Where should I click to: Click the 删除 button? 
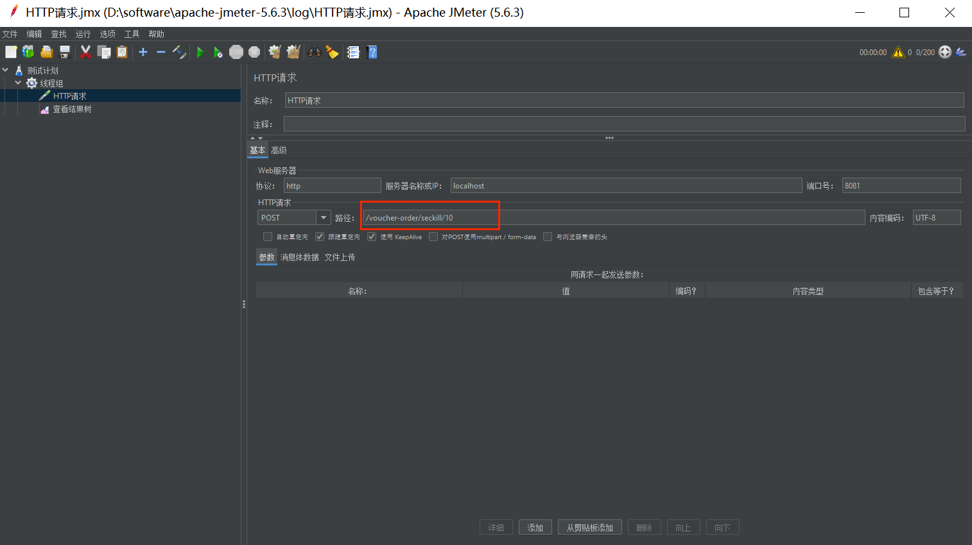[644, 528]
